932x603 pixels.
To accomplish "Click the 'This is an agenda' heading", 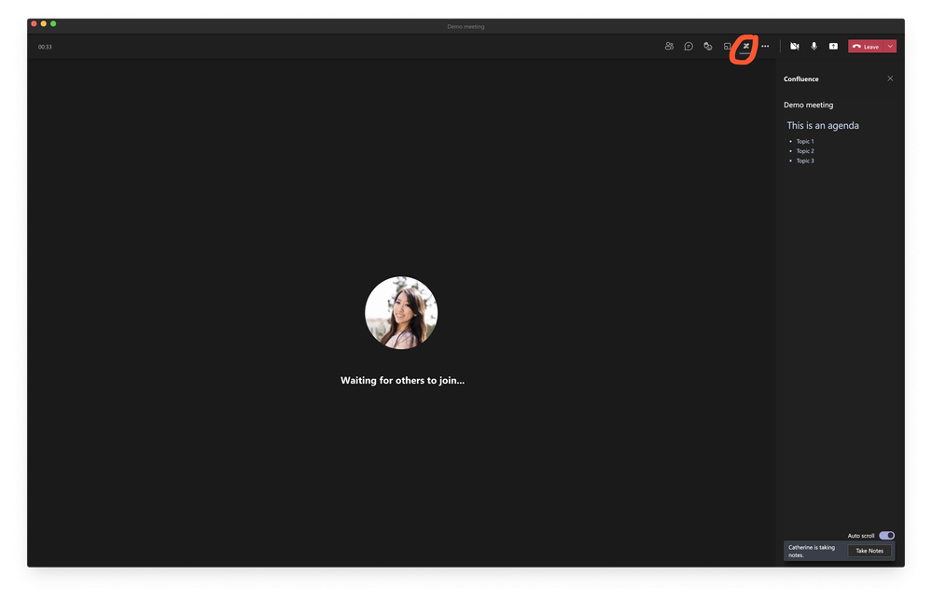I will click(x=823, y=125).
